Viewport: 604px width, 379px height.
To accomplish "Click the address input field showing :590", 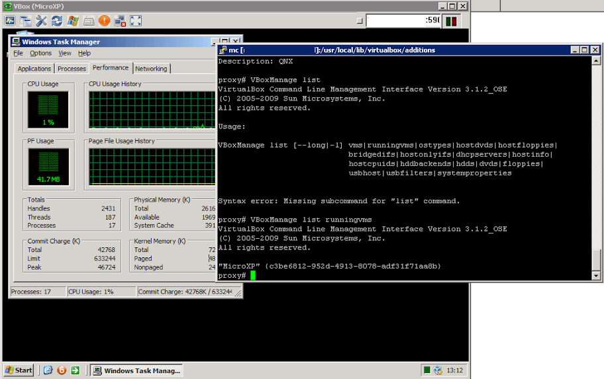I will pos(403,21).
